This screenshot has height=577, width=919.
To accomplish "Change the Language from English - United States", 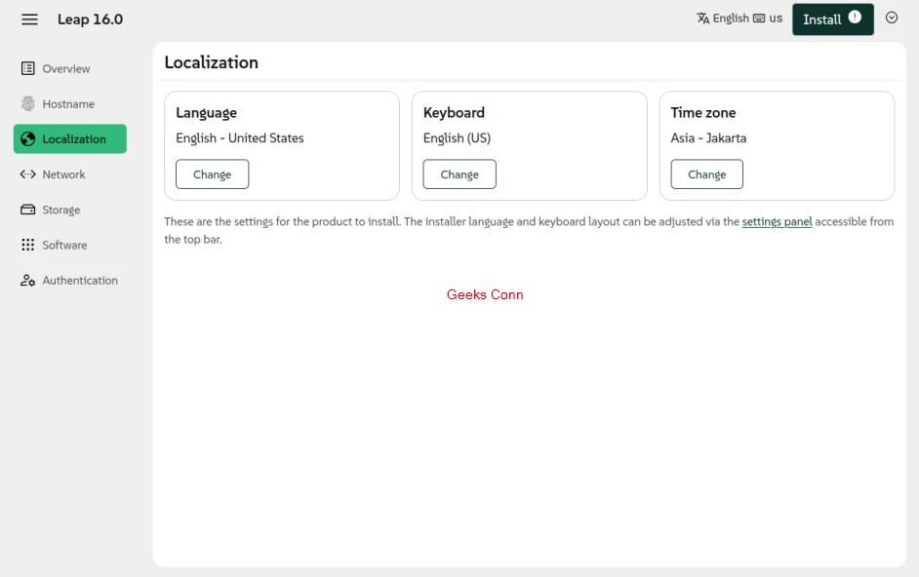I will click(213, 173).
